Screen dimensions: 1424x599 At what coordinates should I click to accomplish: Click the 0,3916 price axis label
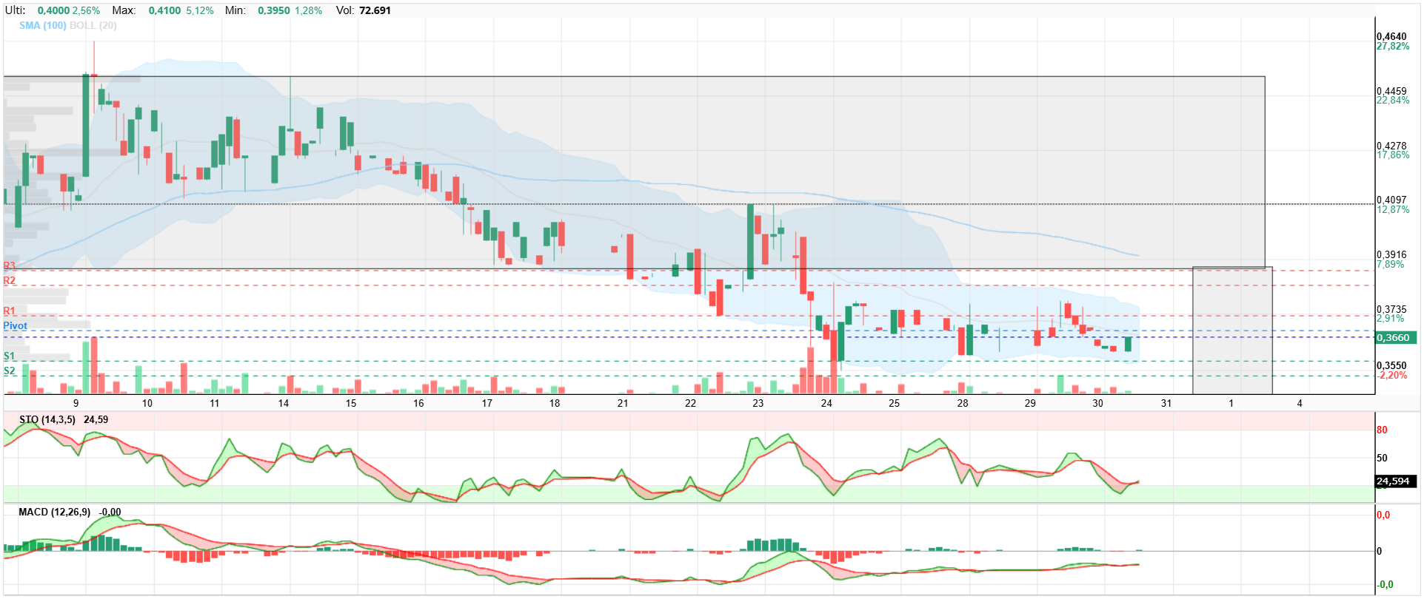point(1391,254)
